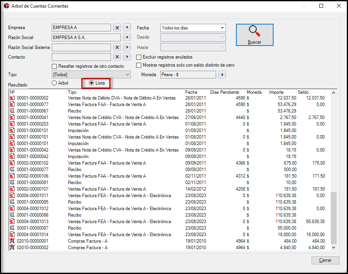
Task: Open Razón Social lookup arrow button
Action: coord(127,37)
